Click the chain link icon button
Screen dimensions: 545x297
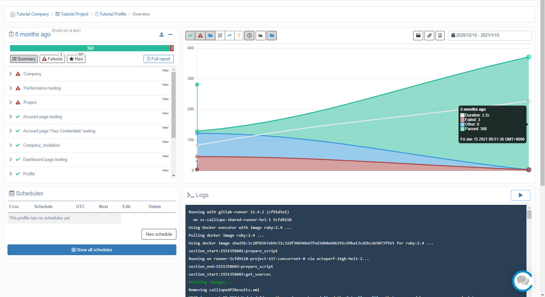click(x=429, y=35)
